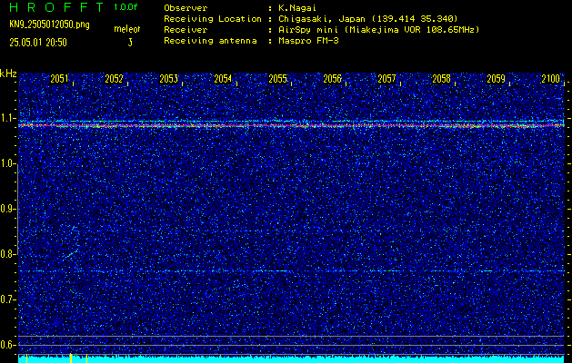Click the red carrier signal line
Image resolution: width=572 pixels, height=363 pixels.
291,125
